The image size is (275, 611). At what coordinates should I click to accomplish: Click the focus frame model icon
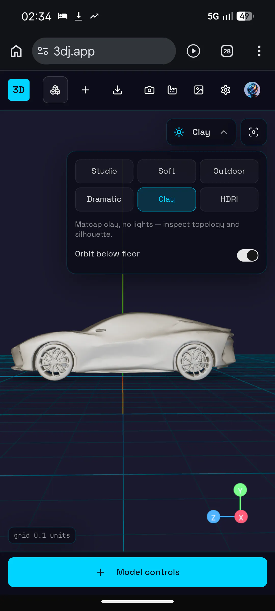click(254, 132)
